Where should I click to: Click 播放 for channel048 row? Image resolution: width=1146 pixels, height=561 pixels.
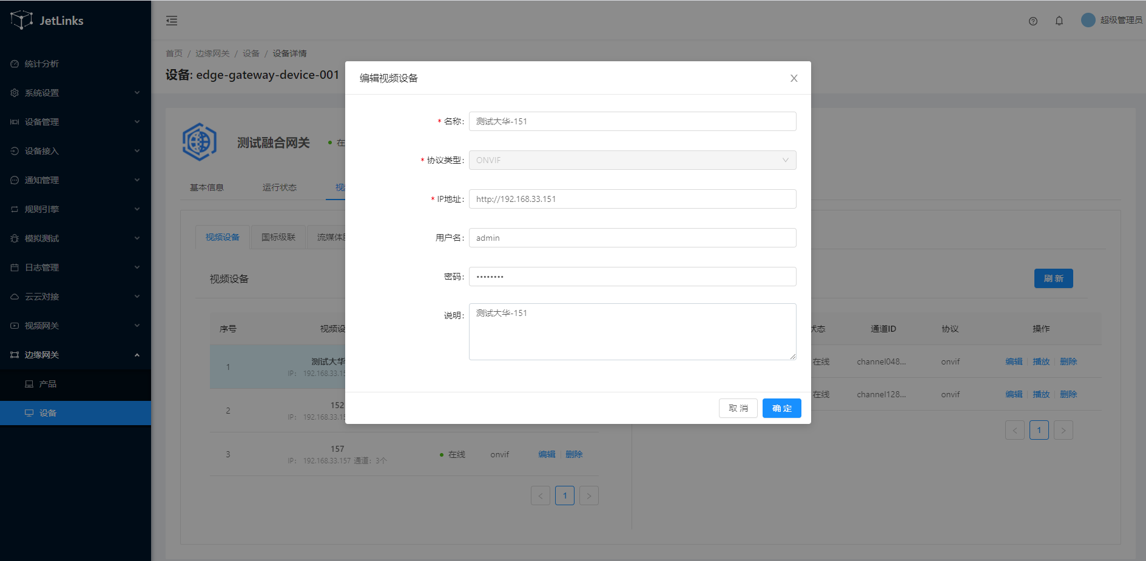click(x=1040, y=361)
